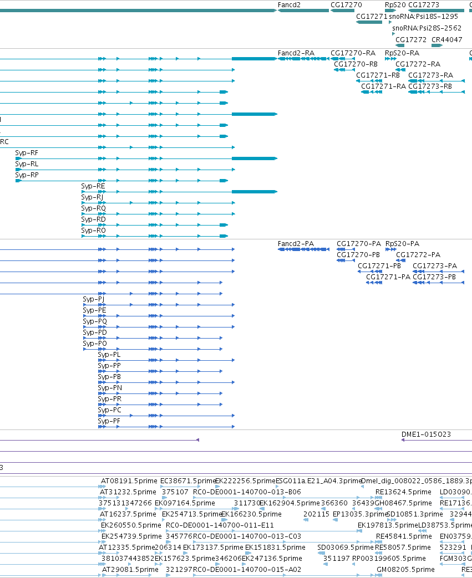The image size is (472, 578).
Task: Click the RC0-DE0001-140700-011-E11 EST label
Action: click(220, 525)
